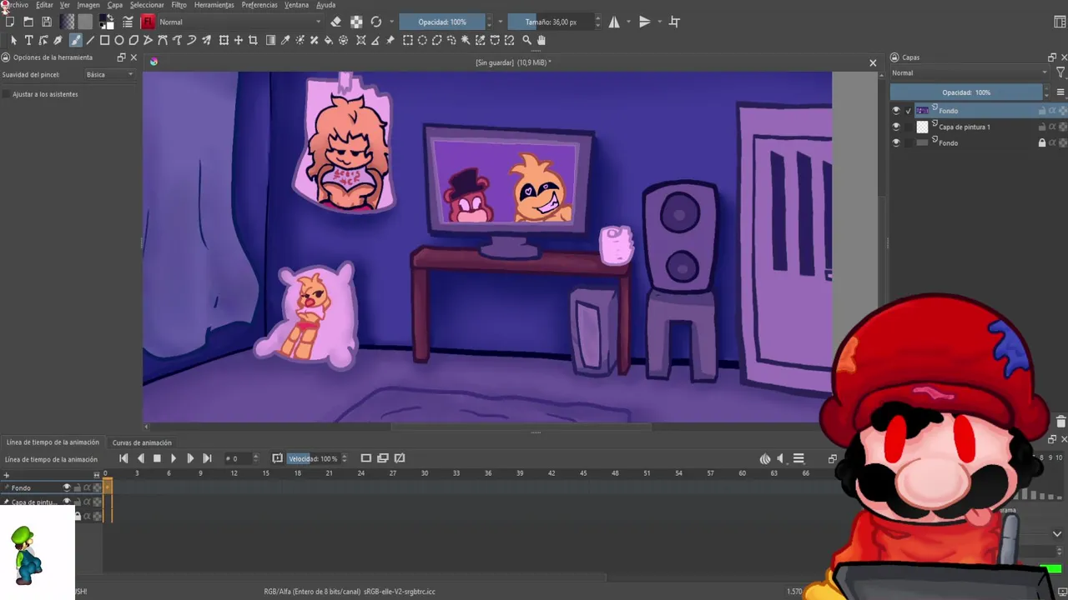Viewport: 1068px width, 600px height.
Task: Open the Capas hamburger options menu
Action: point(1060,92)
